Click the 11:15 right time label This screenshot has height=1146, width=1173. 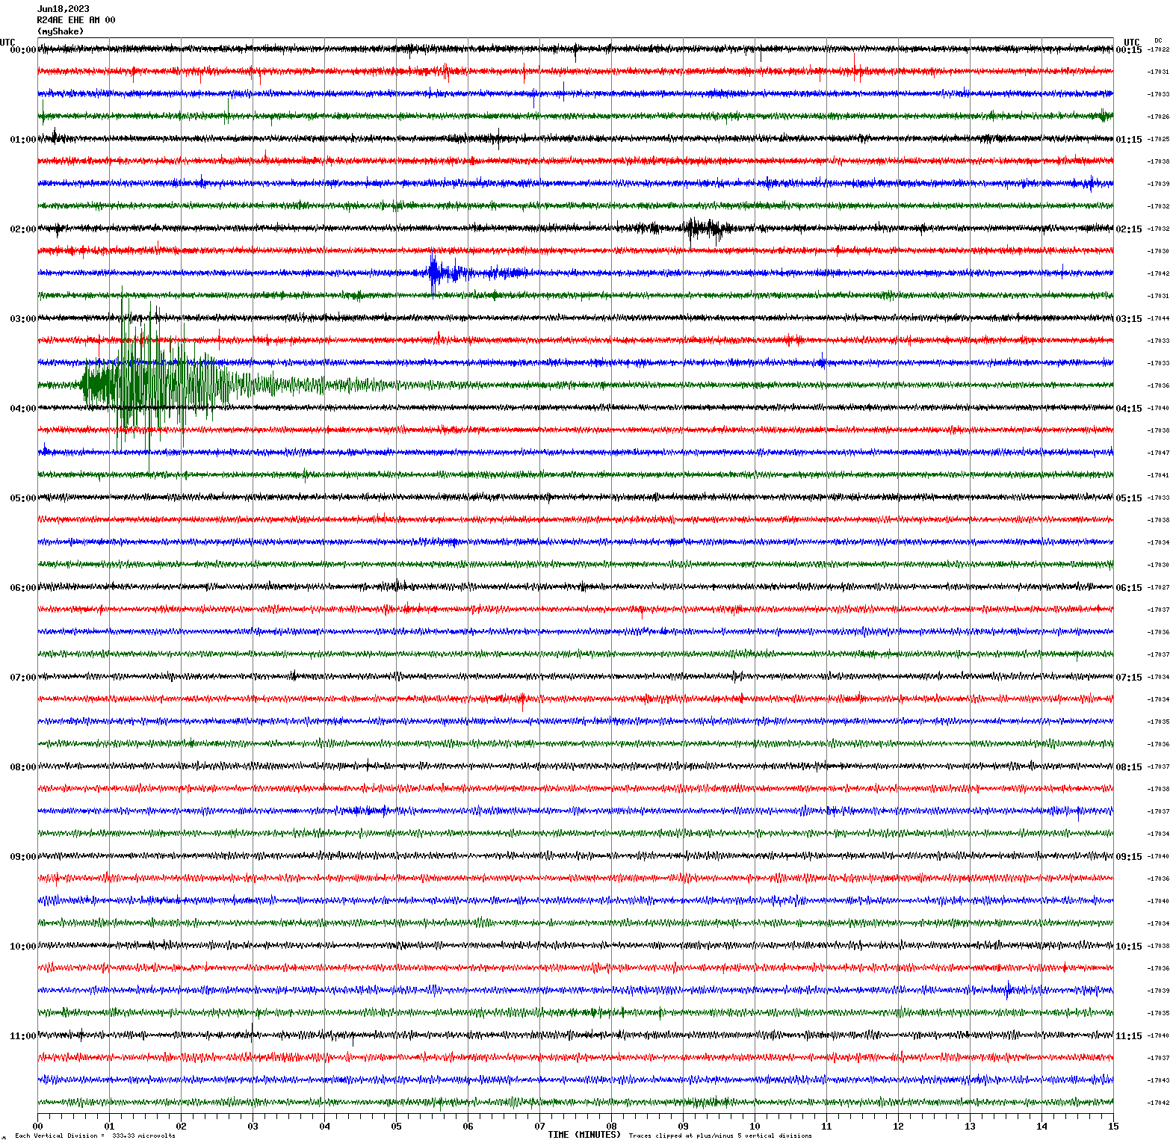(x=1129, y=1036)
